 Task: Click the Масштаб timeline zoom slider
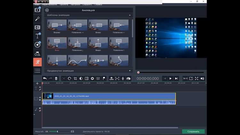(60, 131)
